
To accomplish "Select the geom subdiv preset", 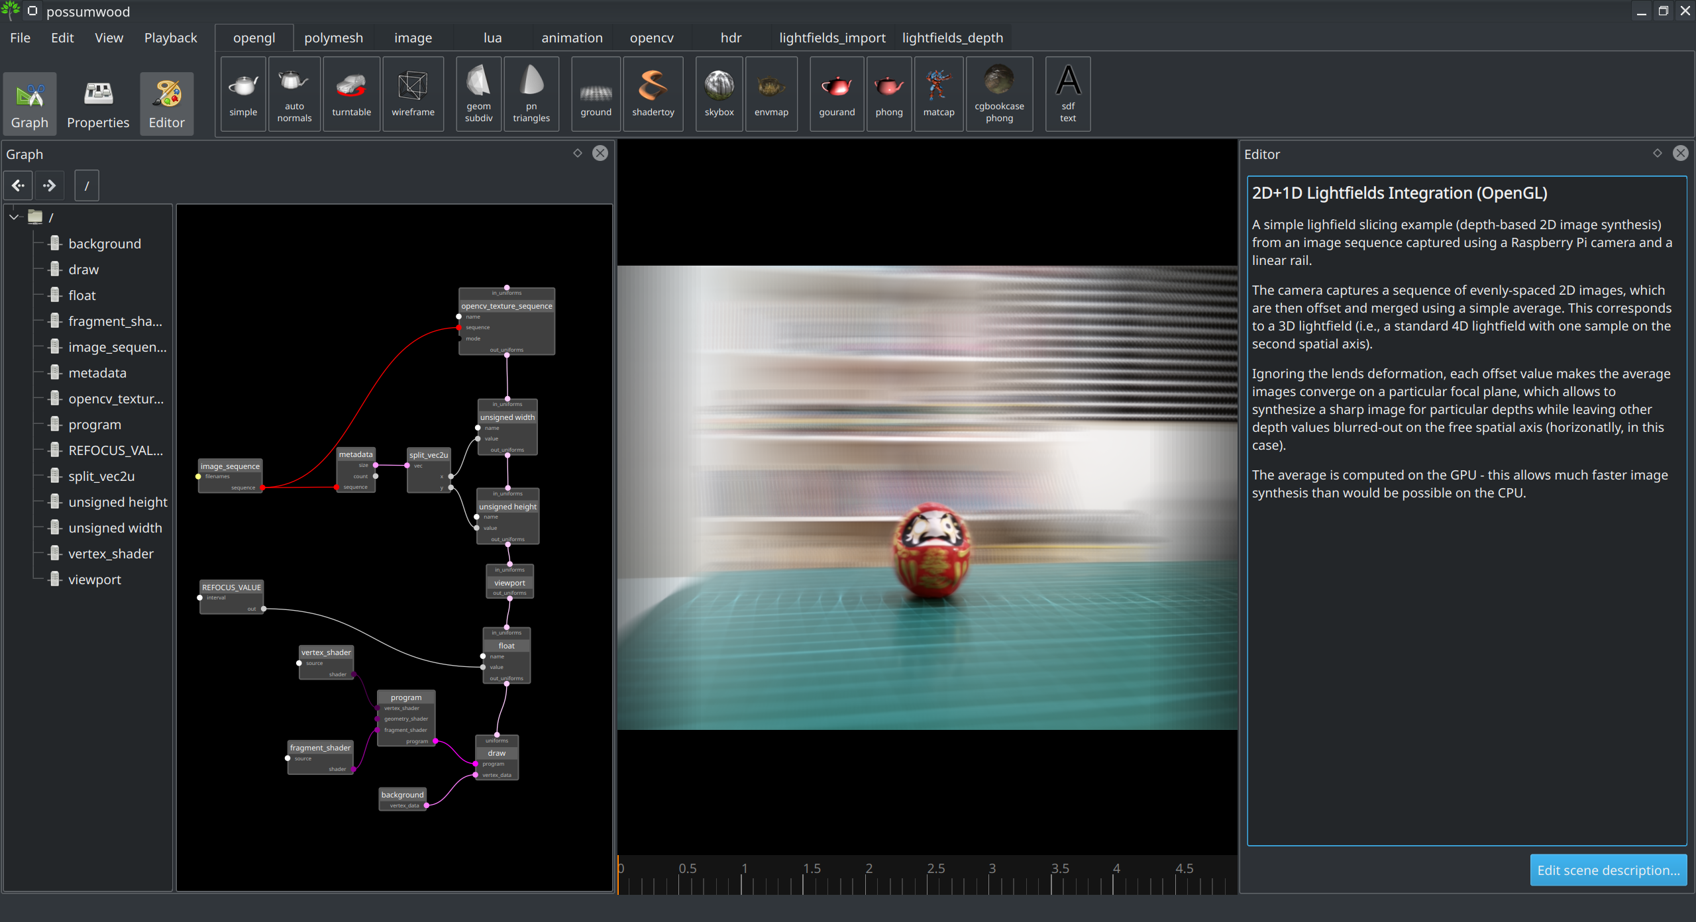I will [x=478, y=94].
